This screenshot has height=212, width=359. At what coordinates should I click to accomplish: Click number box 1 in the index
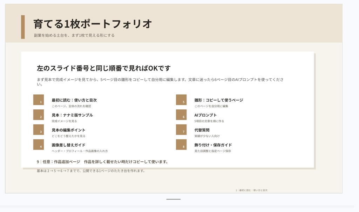39,100
